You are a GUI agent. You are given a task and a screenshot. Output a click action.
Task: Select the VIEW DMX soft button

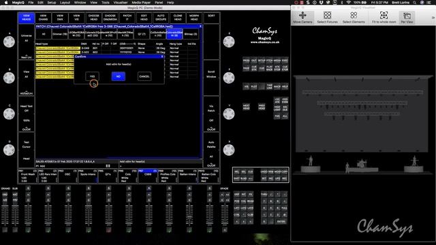60,18
